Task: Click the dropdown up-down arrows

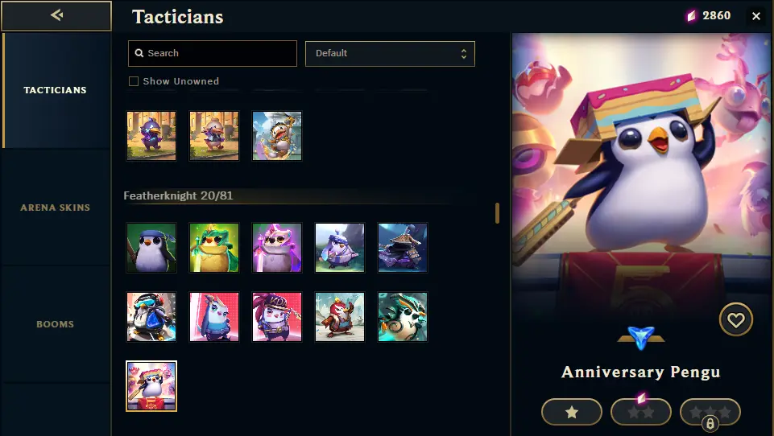Action: click(463, 53)
